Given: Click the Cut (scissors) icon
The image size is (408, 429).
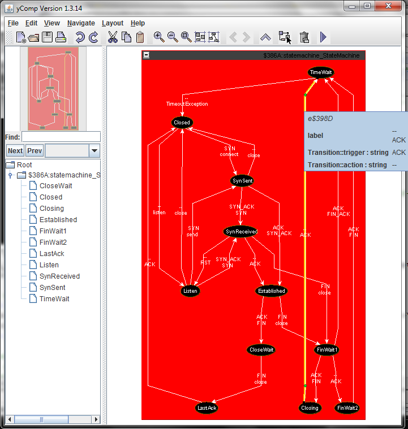Looking at the screenshot, I should click(113, 37).
